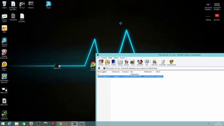Image resolution: width=224 pixels, height=126 pixels.
Task: Select the GeForce Experience desktop icon
Action: click(x=4, y=115)
